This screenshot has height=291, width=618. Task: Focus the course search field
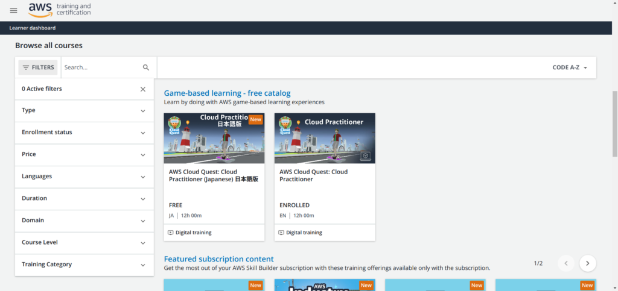coord(102,67)
